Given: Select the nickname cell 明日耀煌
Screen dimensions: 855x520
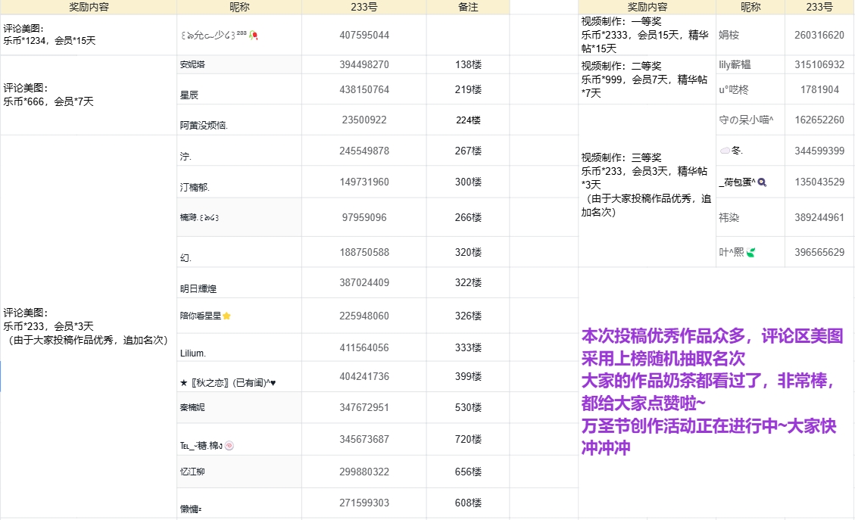Looking at the screenshot, I should pos(239,282).
